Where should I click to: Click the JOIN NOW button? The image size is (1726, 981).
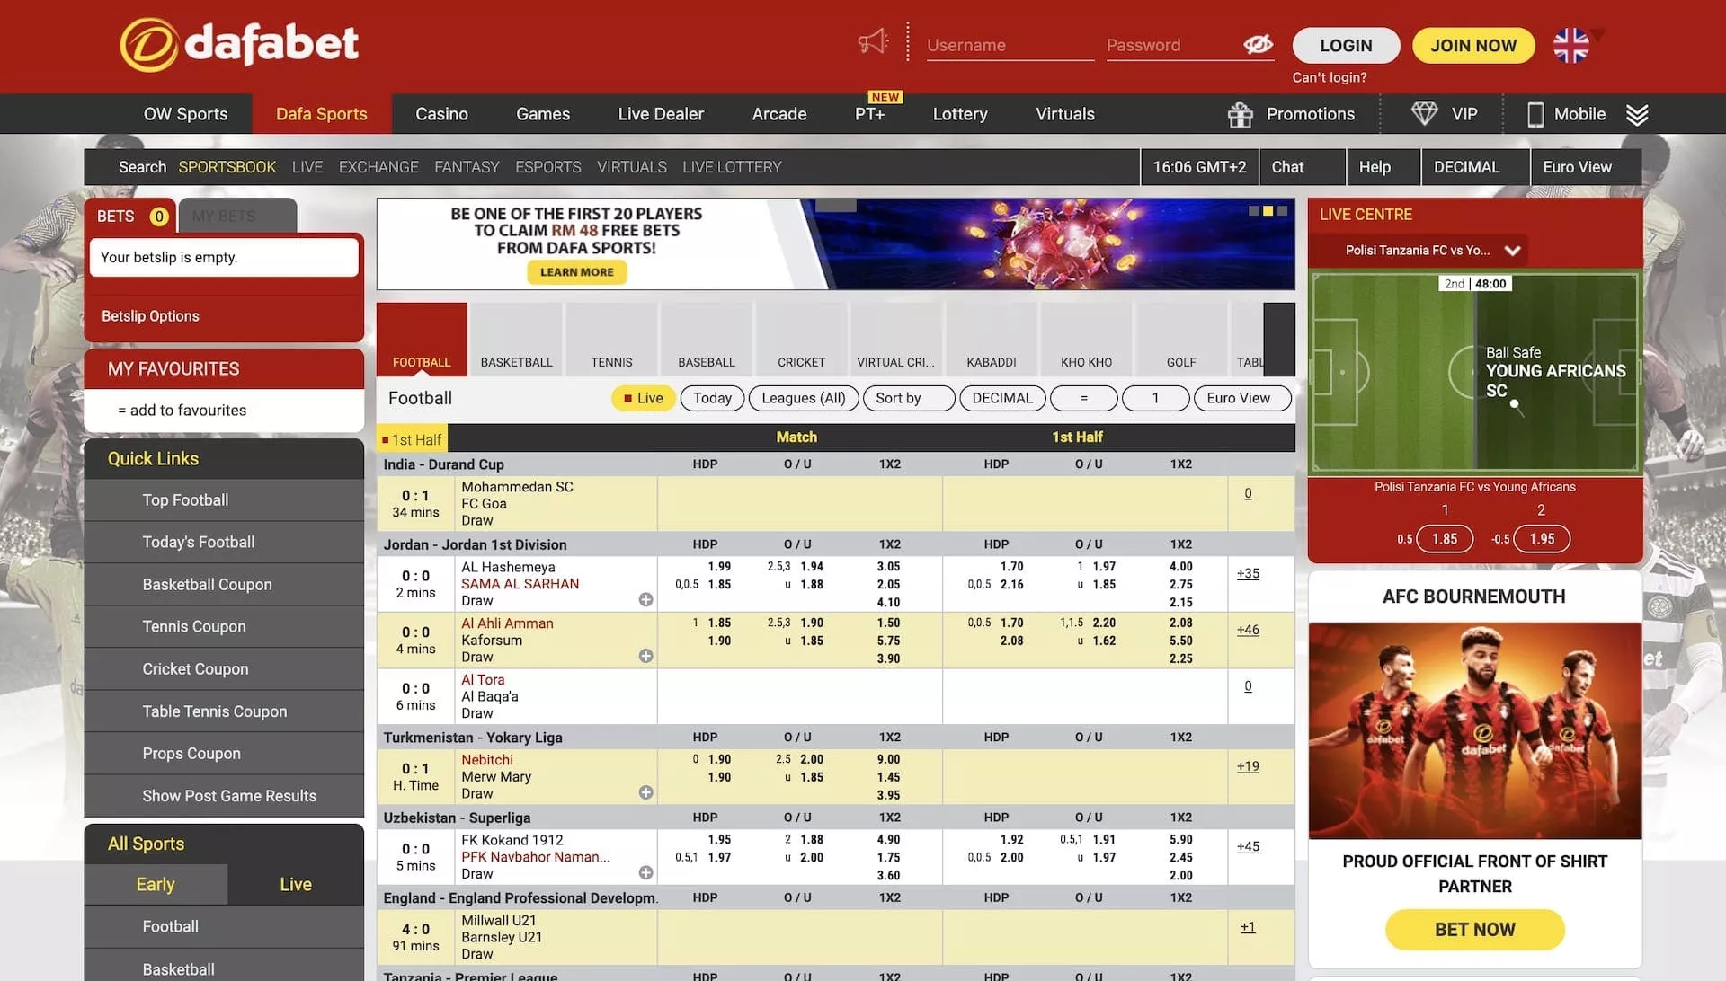click(x=1472, y=45)
